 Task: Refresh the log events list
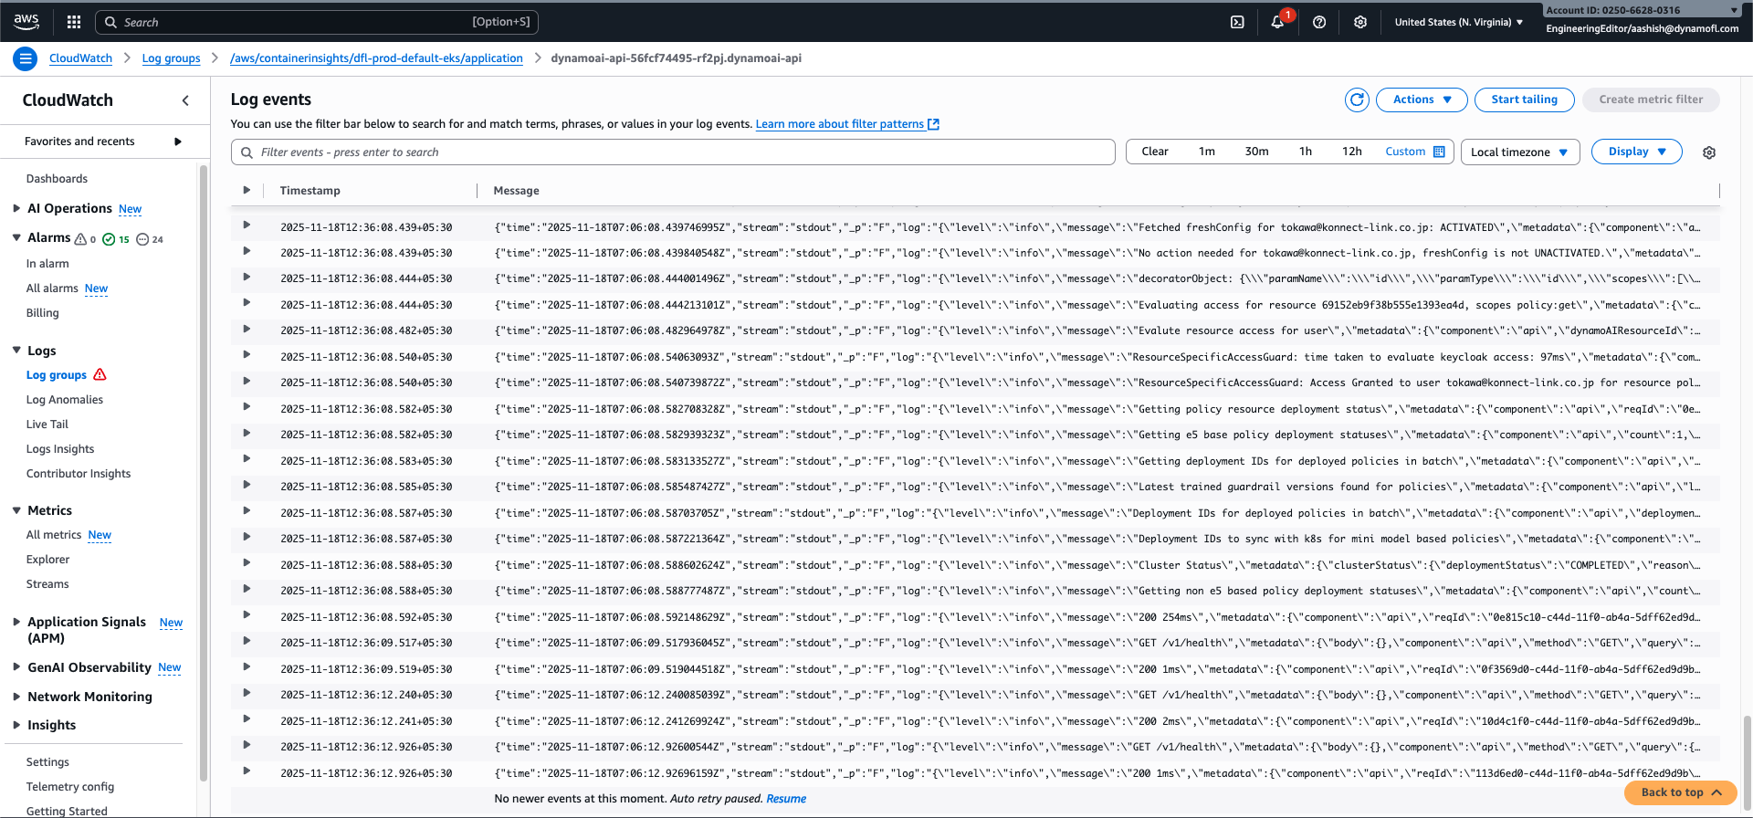click(x=1357, y=100)
